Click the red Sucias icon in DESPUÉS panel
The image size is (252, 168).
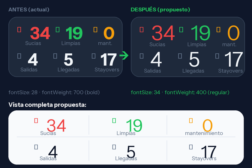pos(142,29)
